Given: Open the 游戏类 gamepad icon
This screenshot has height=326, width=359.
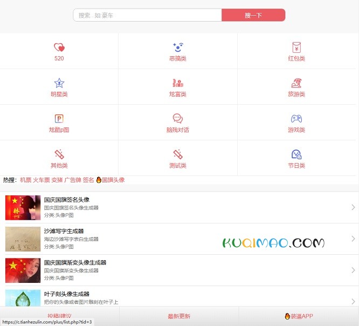Looking at the screenshot, I should (x=296, y=119).
